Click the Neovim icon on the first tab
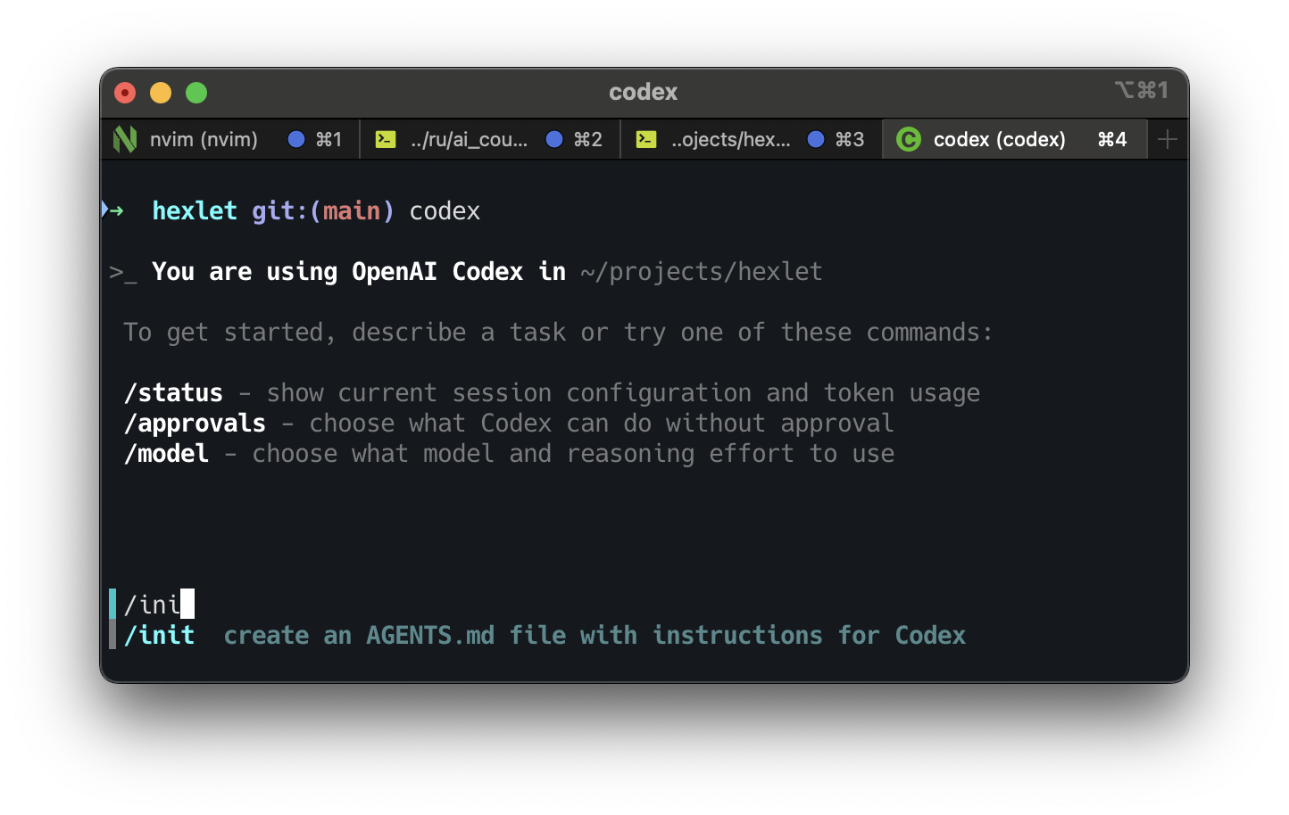This screenshot has height=815, width=1289. [124, 139]
